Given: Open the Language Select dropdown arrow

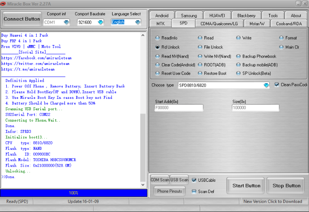Looking at the screenshot, I should [138, 22].
